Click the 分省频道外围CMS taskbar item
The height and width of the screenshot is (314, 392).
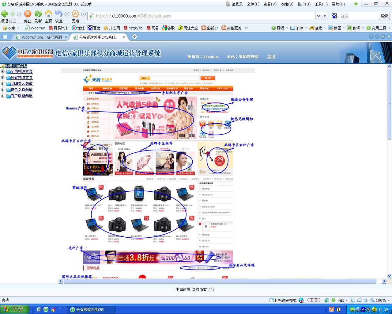[91, 310]
